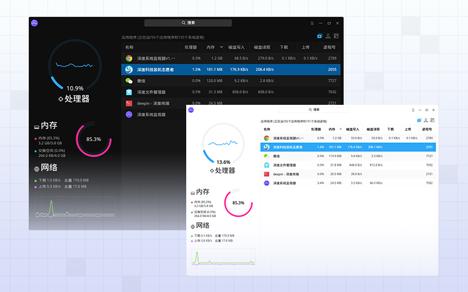Show all processes filter in light window
Screen dimensions: 468x292
pos(432,120)
